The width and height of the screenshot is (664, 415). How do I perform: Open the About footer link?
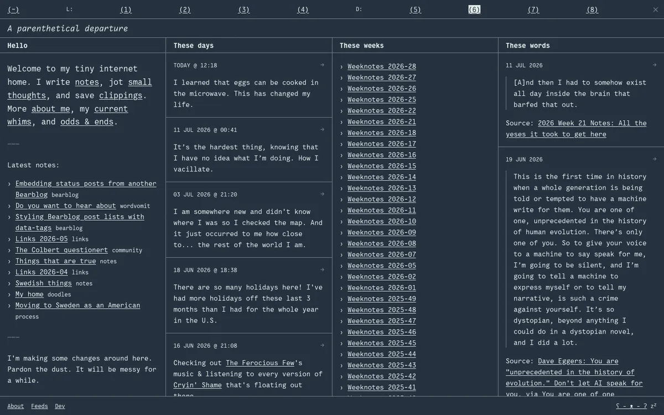coord(15,406)
